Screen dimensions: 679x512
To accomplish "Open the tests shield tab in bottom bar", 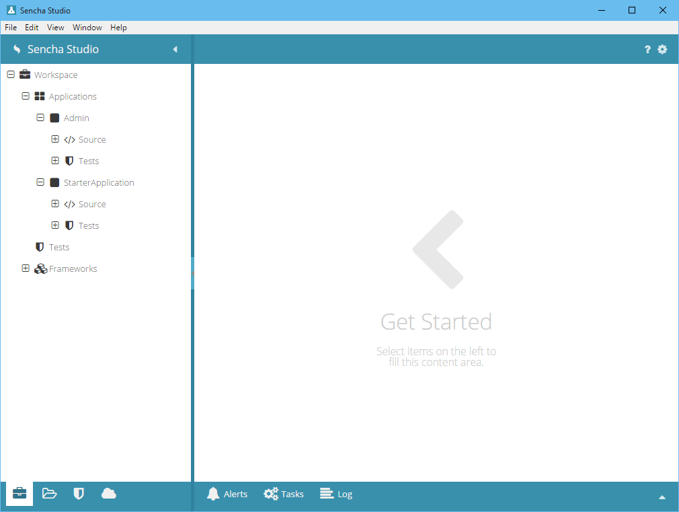I will (x=79, y=493).
